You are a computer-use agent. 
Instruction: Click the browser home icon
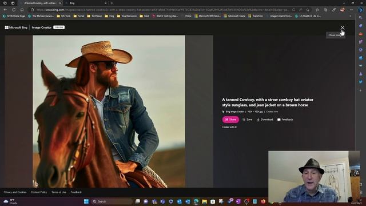[x=22, y=10]
